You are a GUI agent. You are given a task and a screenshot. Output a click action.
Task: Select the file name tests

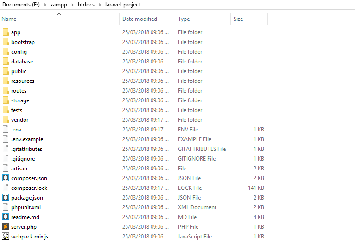coord(17,110)
